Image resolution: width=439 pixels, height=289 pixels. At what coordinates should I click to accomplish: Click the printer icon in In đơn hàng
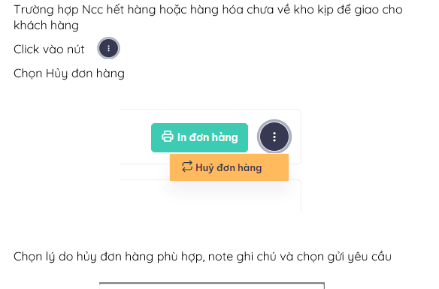168,137
